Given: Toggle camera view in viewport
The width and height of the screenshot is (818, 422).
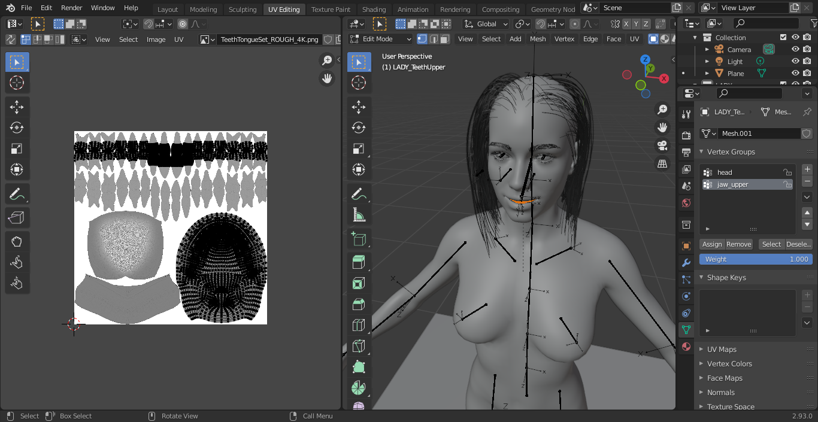Looking at the screenshot, I should tap(662, 145).
